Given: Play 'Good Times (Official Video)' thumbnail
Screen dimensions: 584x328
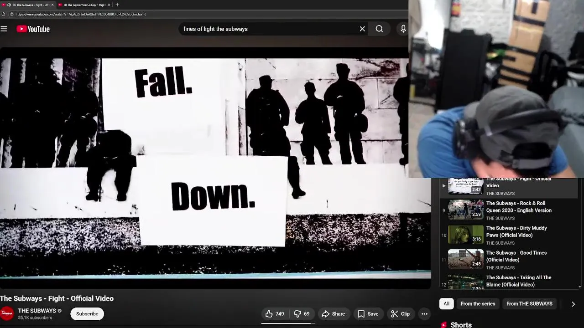Looking at the screenshot, I should click(465, 259).
